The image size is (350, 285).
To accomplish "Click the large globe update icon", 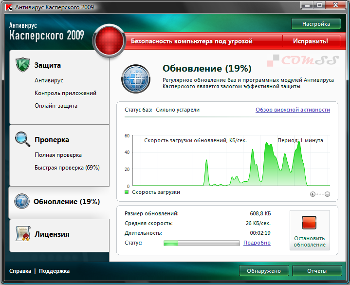I will click(x=136, y=78).
